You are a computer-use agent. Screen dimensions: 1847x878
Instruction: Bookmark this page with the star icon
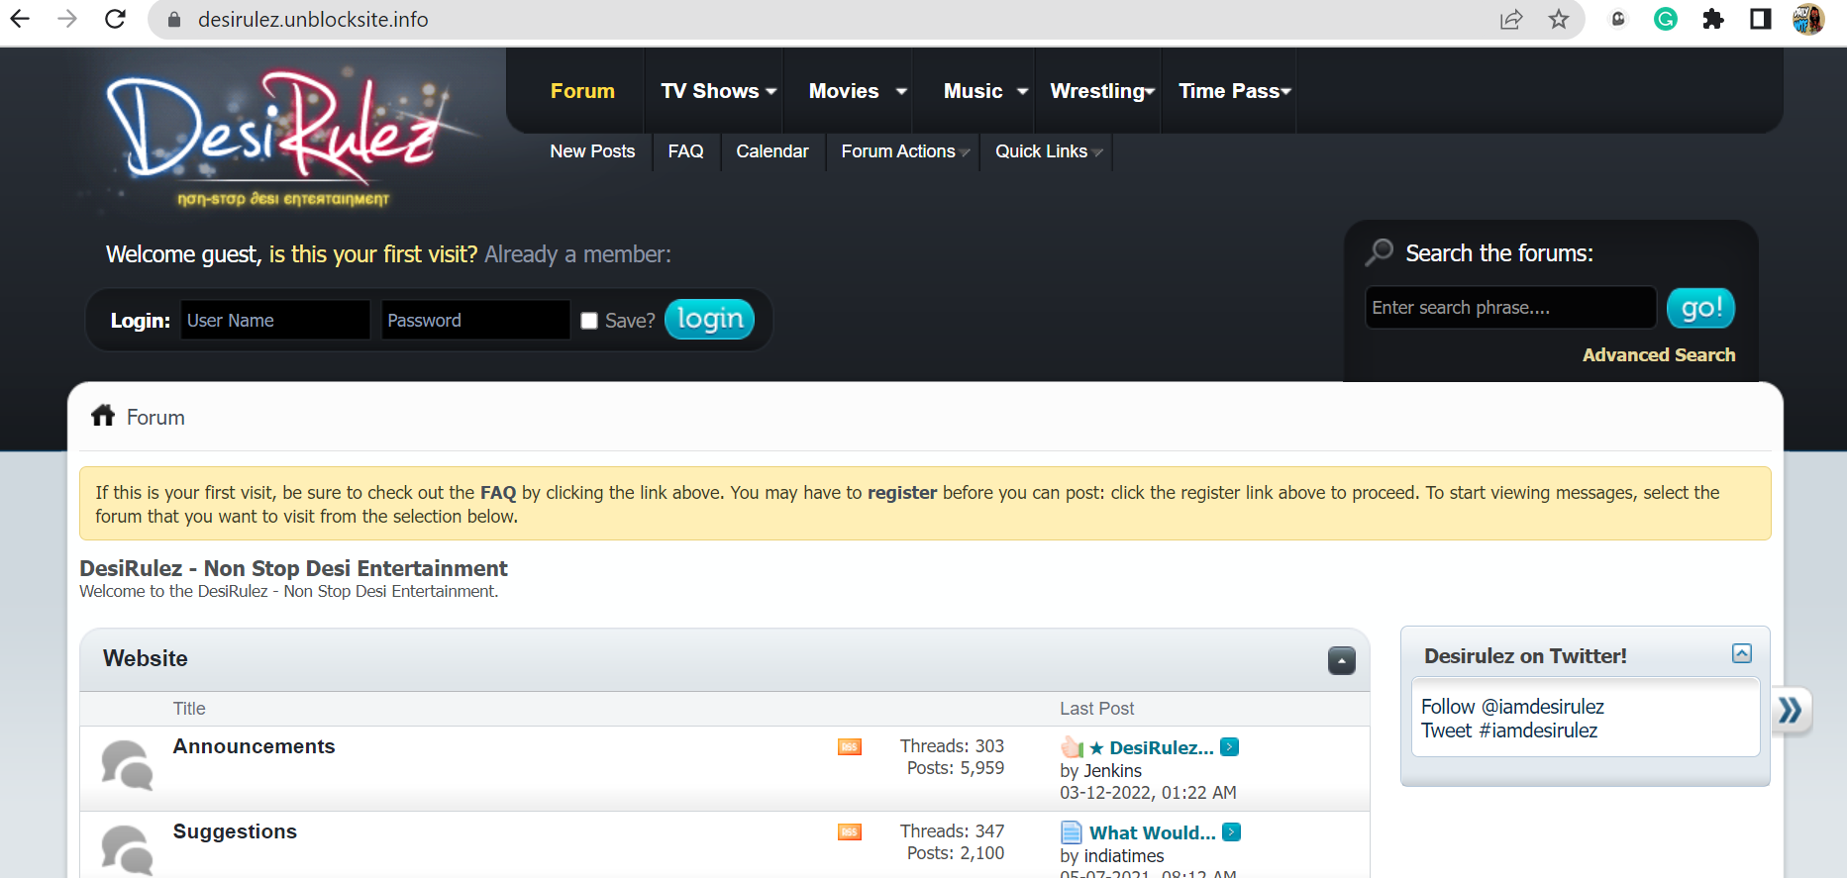pos(1558,20)
